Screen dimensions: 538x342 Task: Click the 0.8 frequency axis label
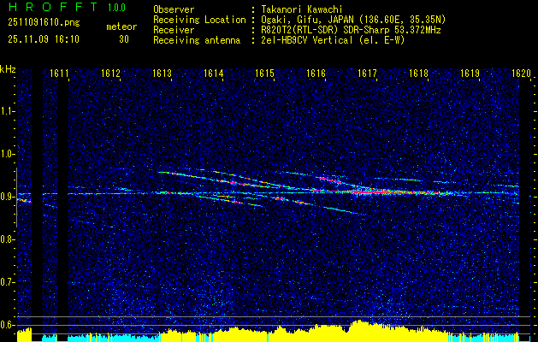tap(7, 239)
